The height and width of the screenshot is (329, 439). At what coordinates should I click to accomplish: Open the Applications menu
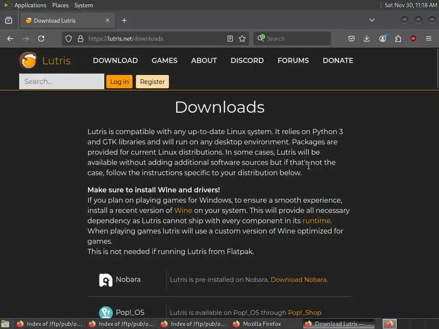pos(30,5)
